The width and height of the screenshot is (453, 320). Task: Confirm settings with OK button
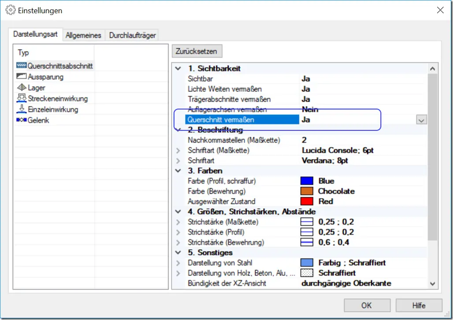pos(367,305)
